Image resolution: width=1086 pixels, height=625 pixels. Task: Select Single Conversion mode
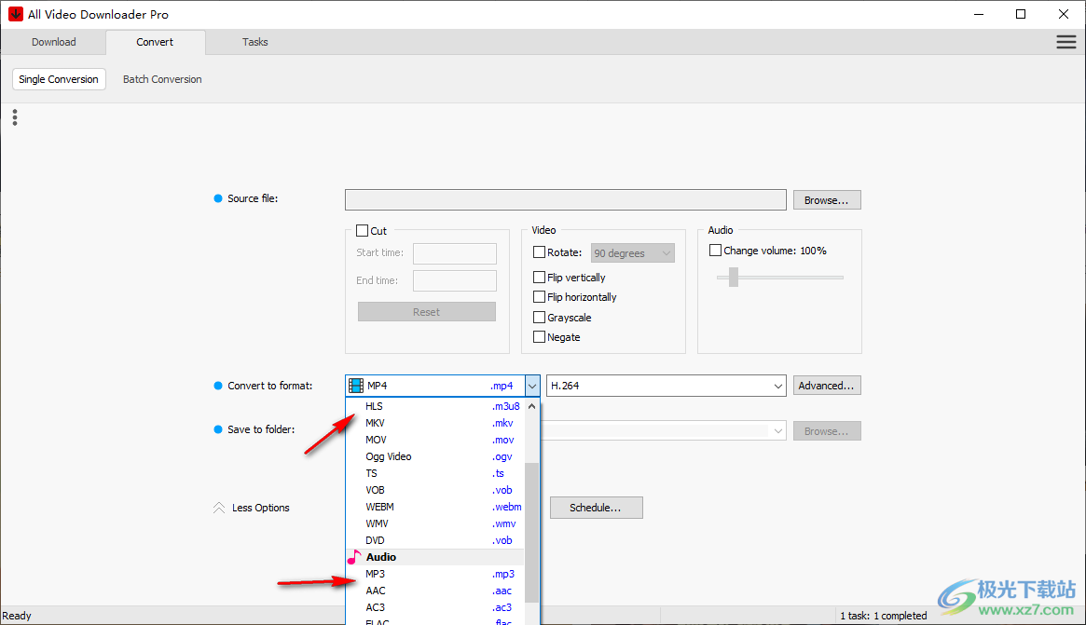59,79
